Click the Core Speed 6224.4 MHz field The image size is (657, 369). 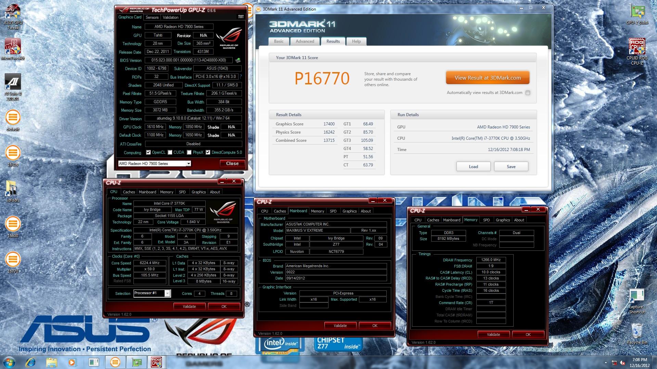coord(150,263)
